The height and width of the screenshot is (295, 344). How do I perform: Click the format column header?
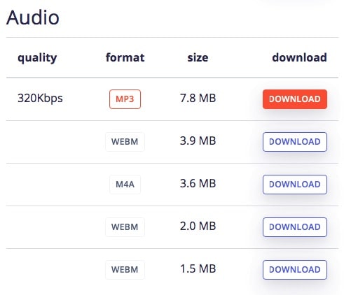coord(125,57)
